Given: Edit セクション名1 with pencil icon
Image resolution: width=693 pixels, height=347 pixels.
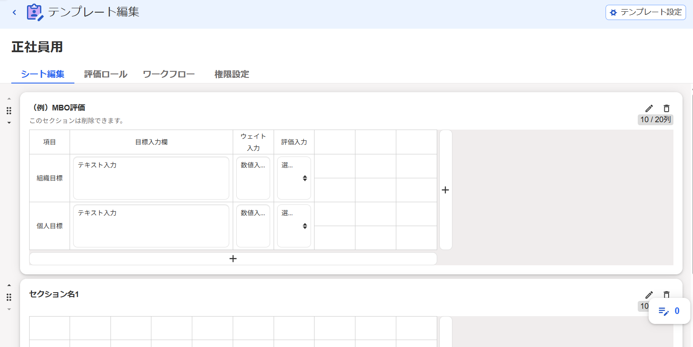Looking at the screenshot, I should [x=649, y=295].
